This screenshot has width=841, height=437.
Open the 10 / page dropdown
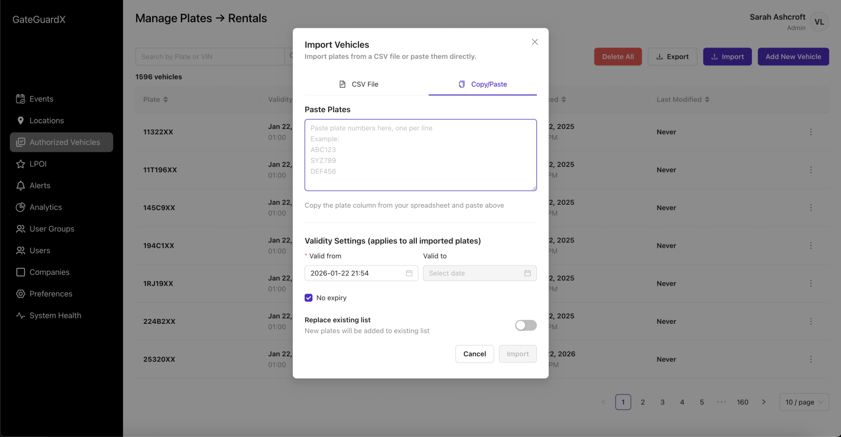pyautogui.click(x=804, y=402)
